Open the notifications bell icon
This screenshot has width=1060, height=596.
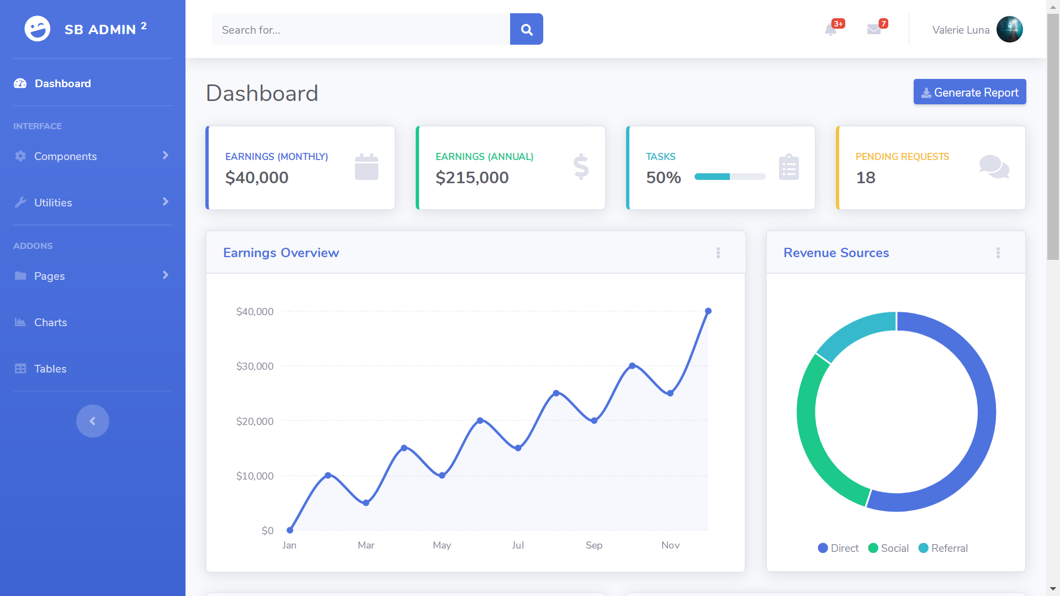[830, 30]
